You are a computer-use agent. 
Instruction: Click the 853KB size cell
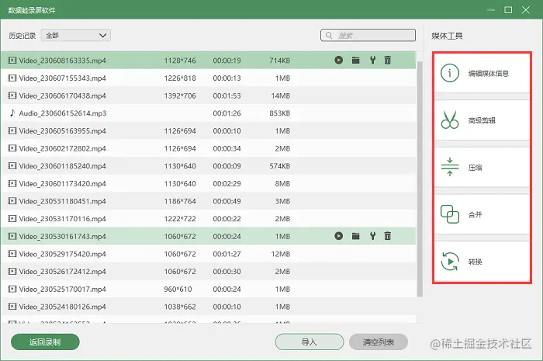point(280,113)
